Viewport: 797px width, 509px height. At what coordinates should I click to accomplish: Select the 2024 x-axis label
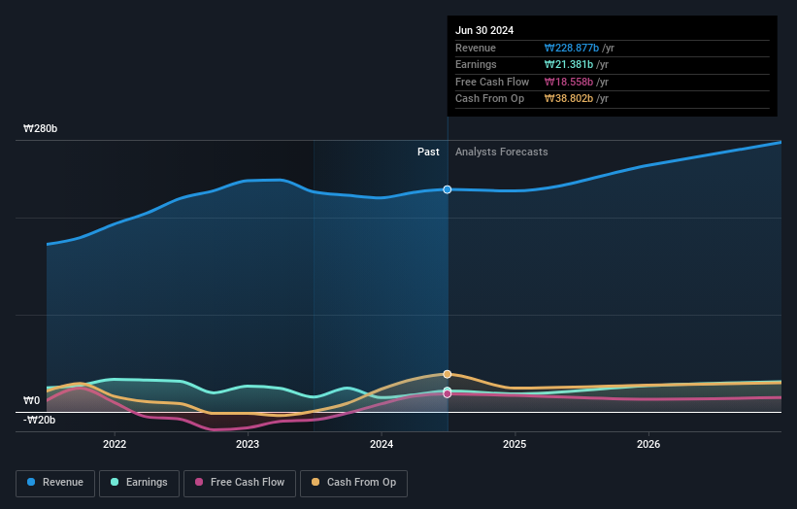(382, 444)
